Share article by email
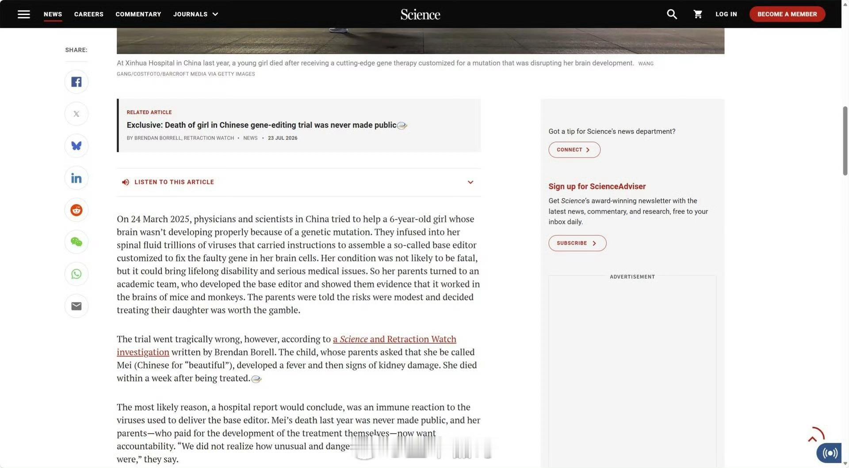Screen dimensions: 849x468 (76, 306)
